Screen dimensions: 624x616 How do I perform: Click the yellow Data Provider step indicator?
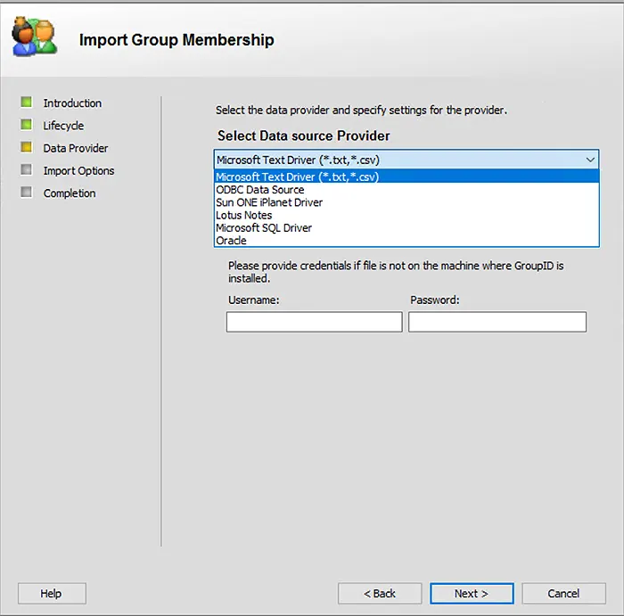click(26, 147)
